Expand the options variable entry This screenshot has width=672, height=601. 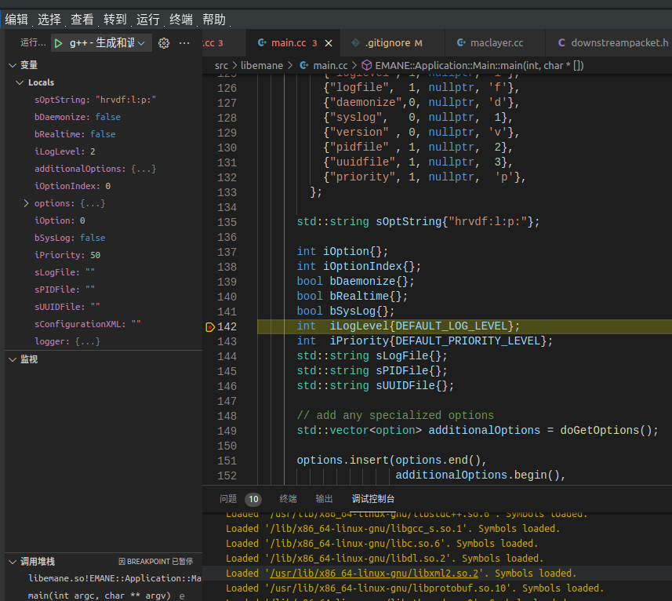[x=26, y=203]
